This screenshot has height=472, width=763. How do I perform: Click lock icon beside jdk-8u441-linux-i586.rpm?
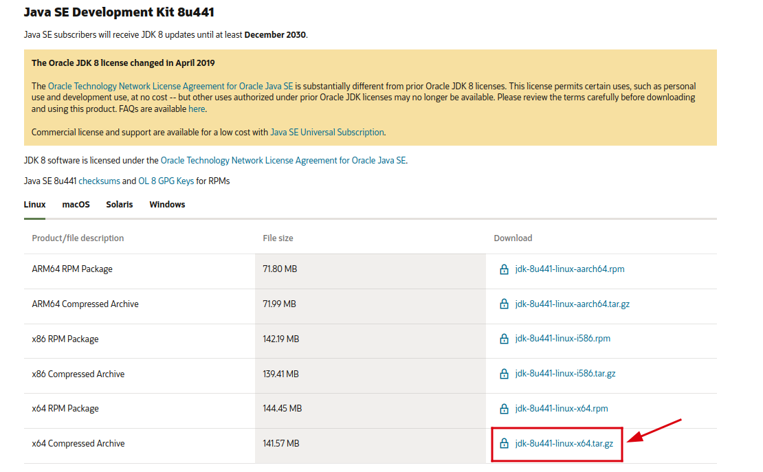[504, 339]
